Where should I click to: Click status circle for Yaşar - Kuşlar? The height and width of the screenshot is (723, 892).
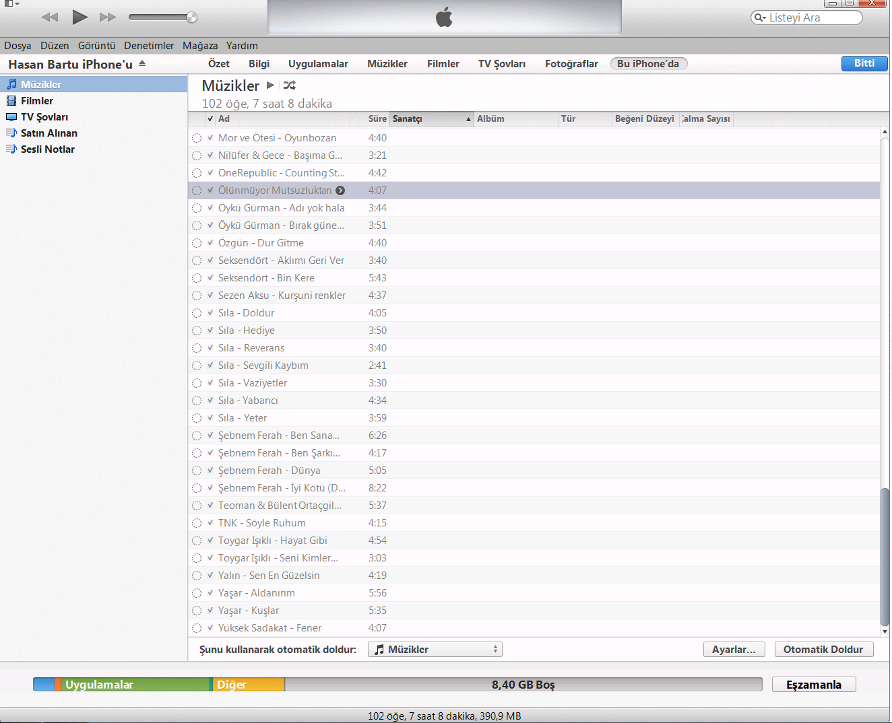(x=197, y=611)
